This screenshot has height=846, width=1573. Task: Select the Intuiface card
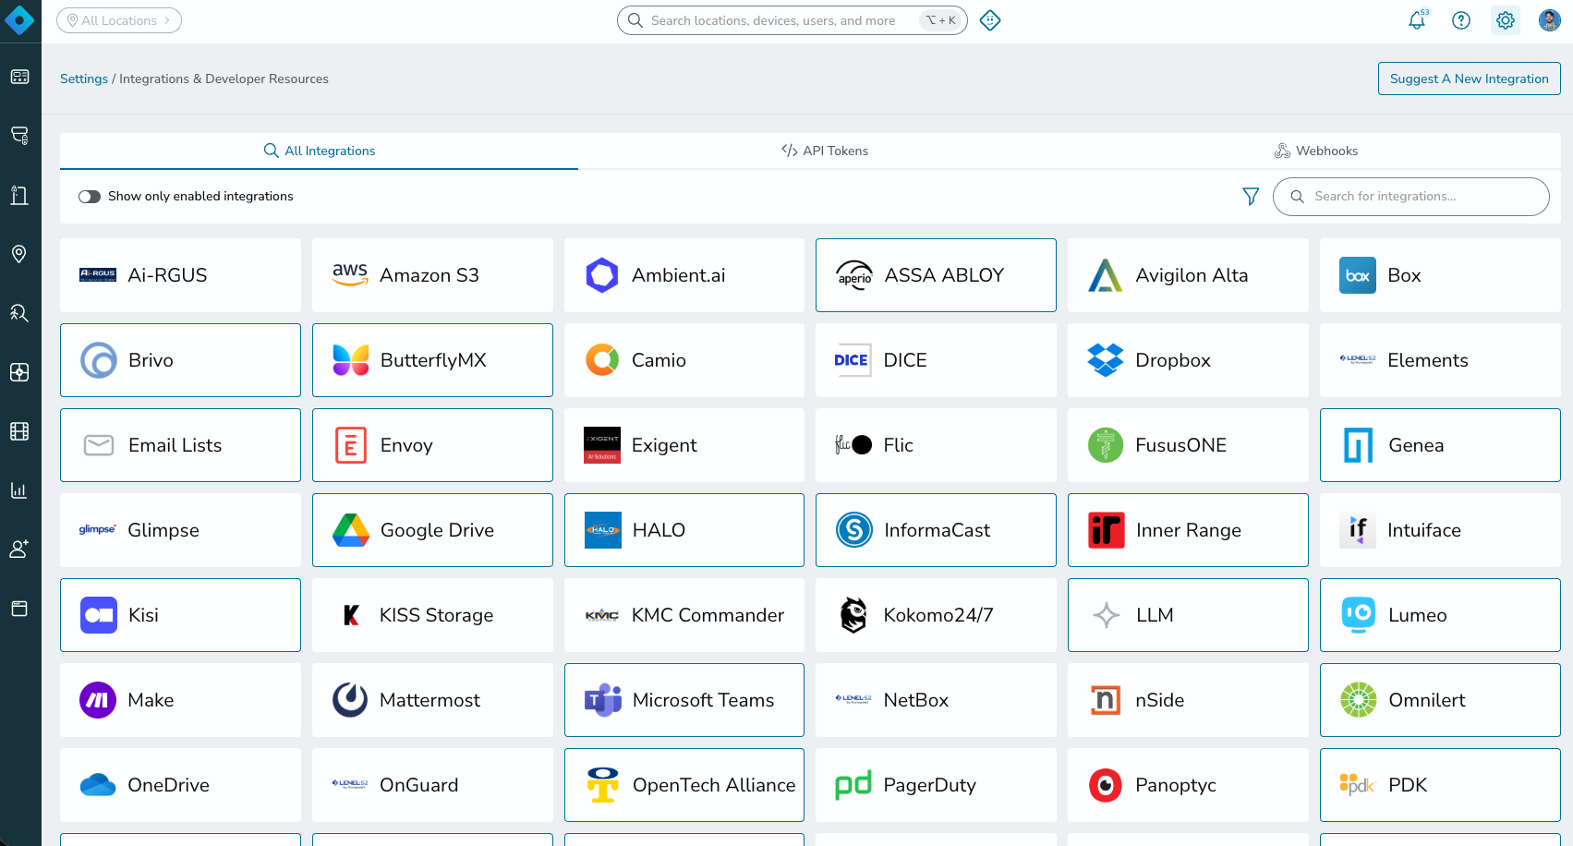1440,530
